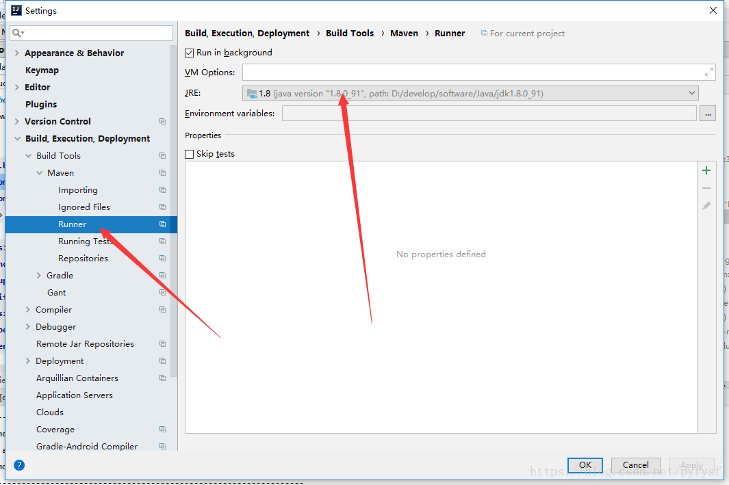Screen dimensions: 729x485
Task: Close the Settings dialog
Action: (x=713, y=10)
